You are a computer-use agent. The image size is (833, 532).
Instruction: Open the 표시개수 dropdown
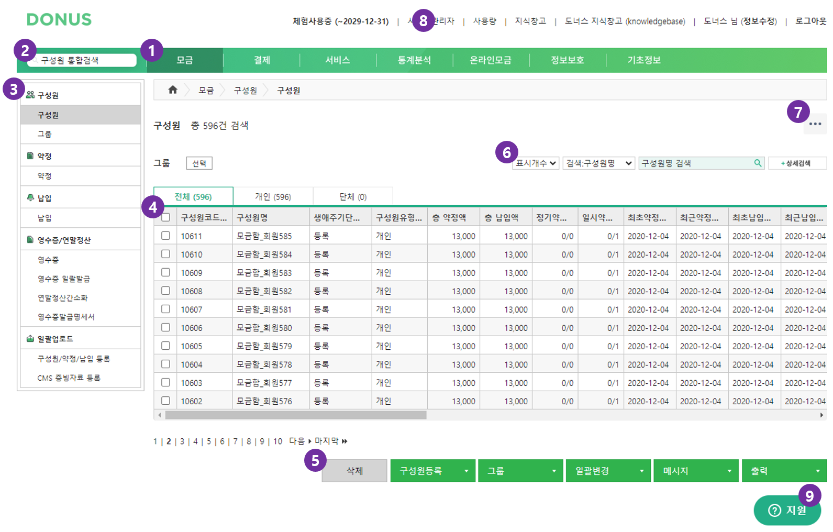point(536,163)
